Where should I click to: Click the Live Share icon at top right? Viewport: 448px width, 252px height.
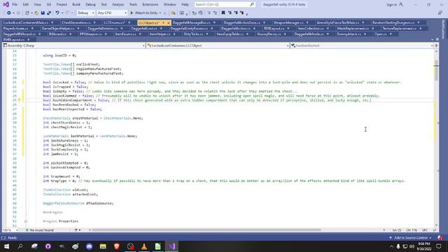440,13
